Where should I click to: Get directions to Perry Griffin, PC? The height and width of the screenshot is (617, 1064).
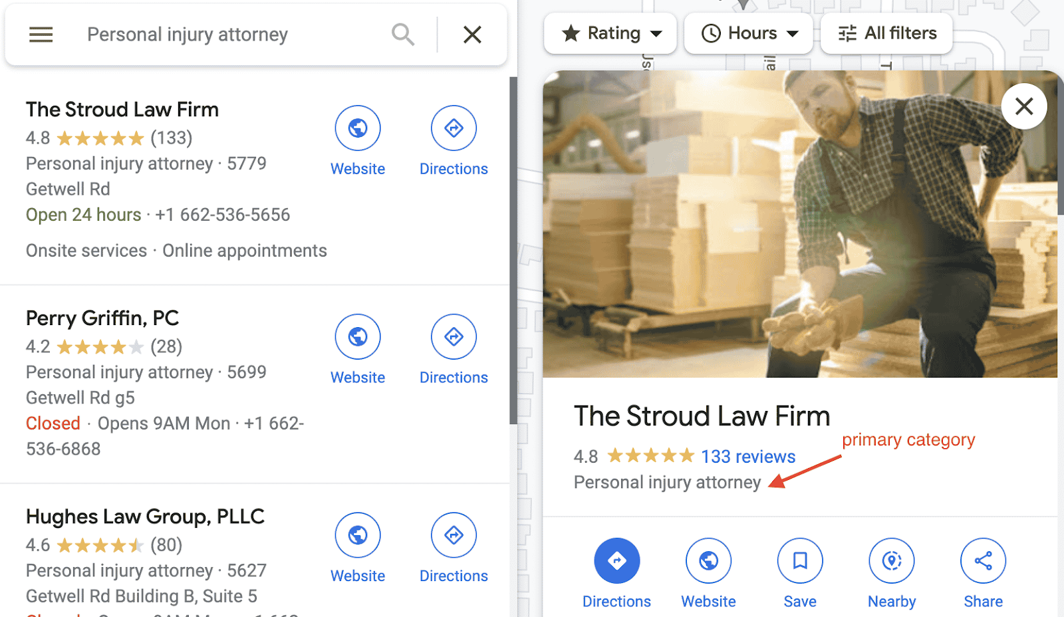(454, 336)
